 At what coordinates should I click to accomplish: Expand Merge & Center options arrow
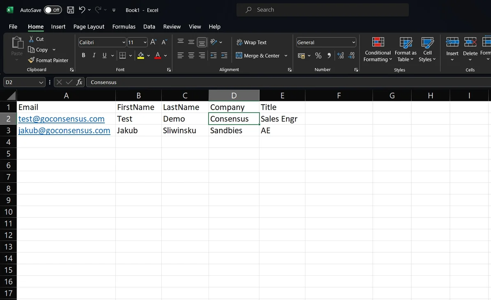pyautogui.click(x=286, y=56)
